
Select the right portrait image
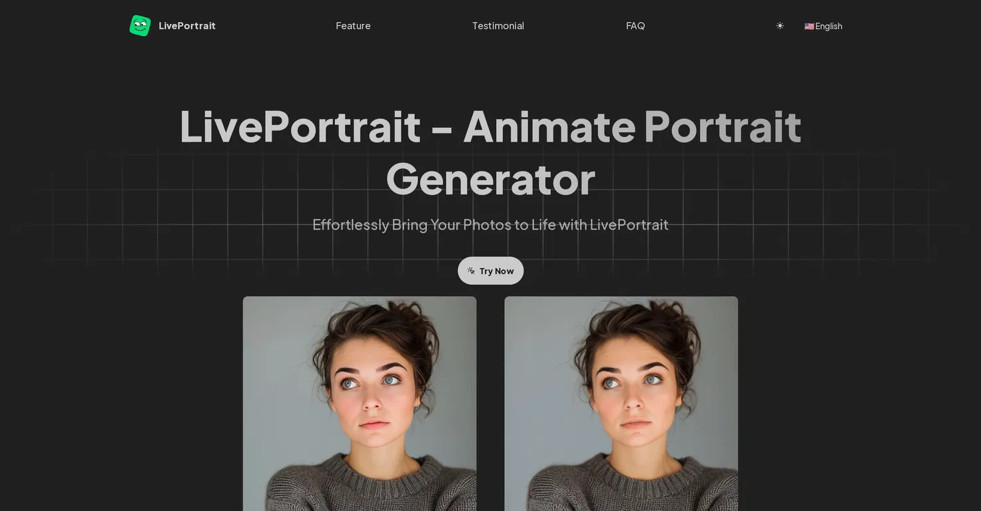pos(621,404)
